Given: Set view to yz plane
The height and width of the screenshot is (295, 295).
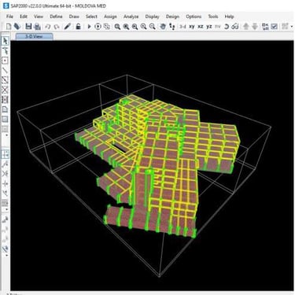Looking at the screenshot, I should 209,27.
